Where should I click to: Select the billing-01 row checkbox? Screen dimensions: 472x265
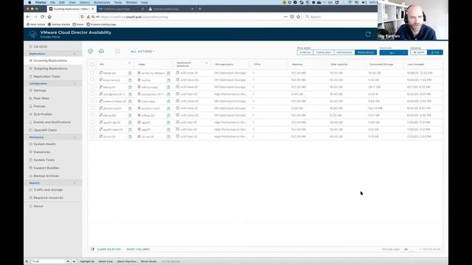click(92, 87)
